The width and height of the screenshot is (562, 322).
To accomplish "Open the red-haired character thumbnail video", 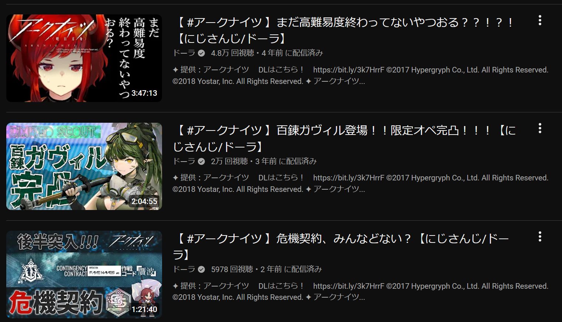I will pyautogui.click(x=84, y=58).
